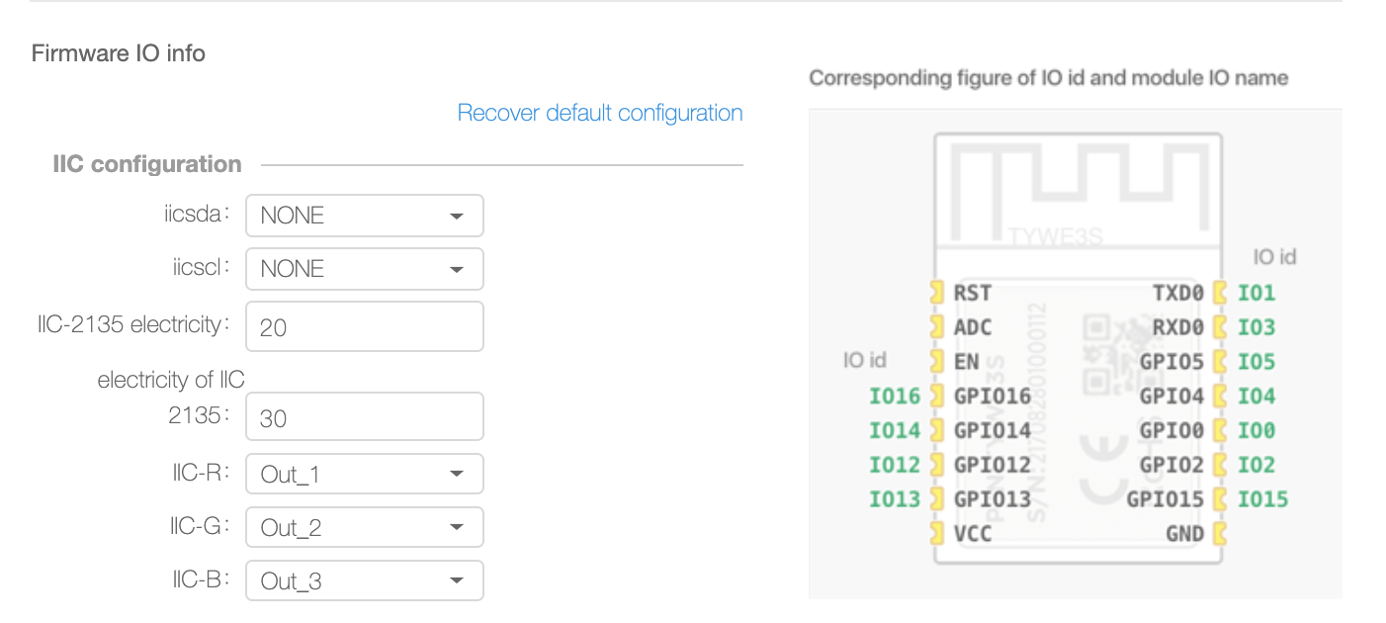Click the IIC-2135 electricity field showing 20
Screen dimensions: 1386x623
(x=364, y=326)
